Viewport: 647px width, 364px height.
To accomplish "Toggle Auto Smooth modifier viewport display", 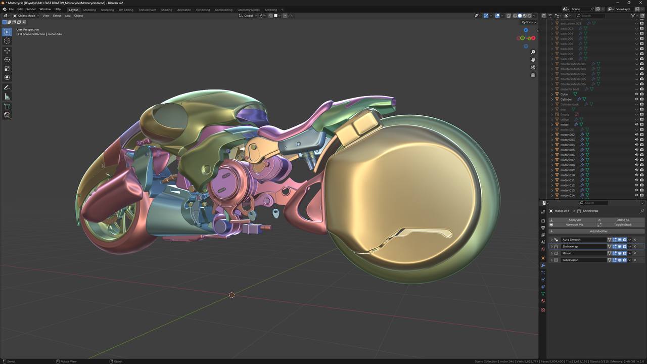I will click(619, 240).
